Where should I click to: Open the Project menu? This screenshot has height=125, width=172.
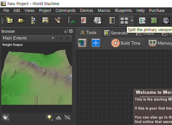(45, 11)
